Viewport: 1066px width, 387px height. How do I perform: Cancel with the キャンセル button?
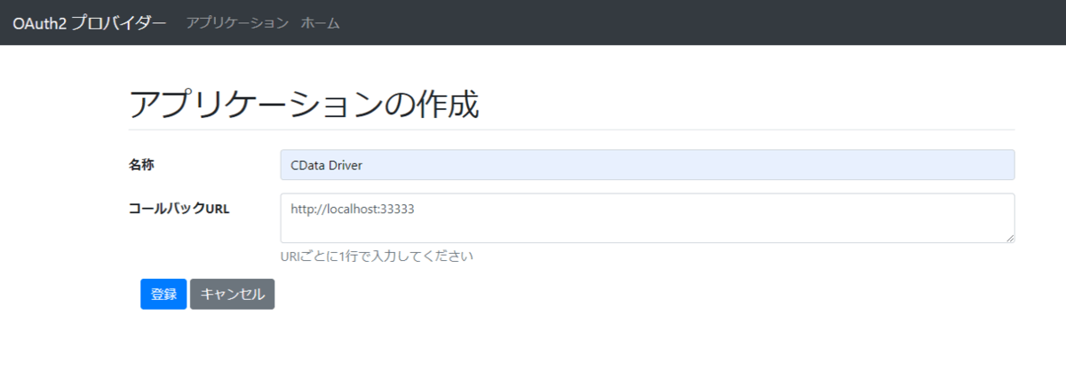click(232, 295)
